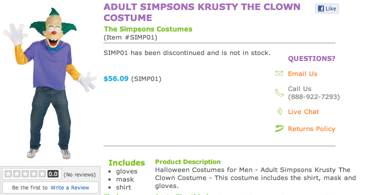Click the Facebook Like button

pos(327,8)
